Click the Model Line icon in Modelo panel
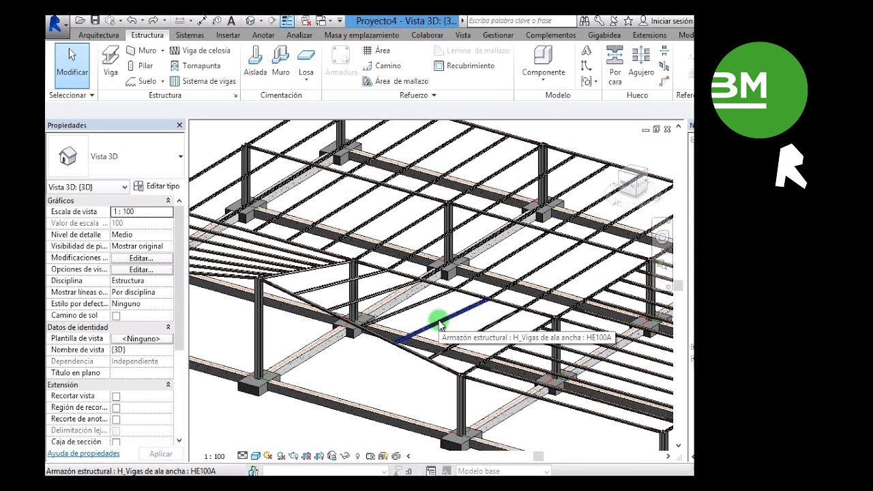Screen dimensions: 873x491 [586, 65]
